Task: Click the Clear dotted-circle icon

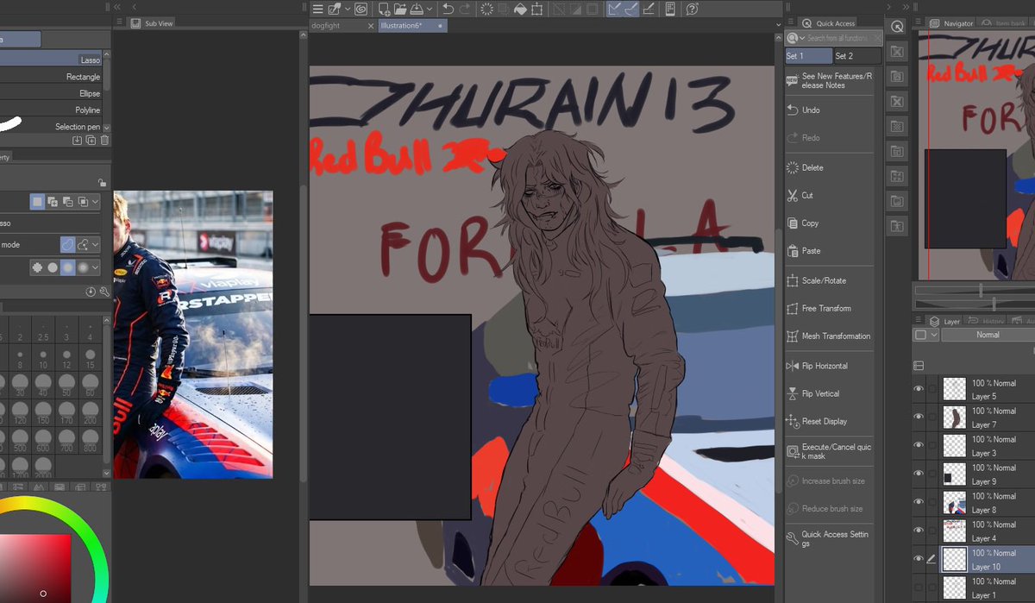Action: [487, 9]
